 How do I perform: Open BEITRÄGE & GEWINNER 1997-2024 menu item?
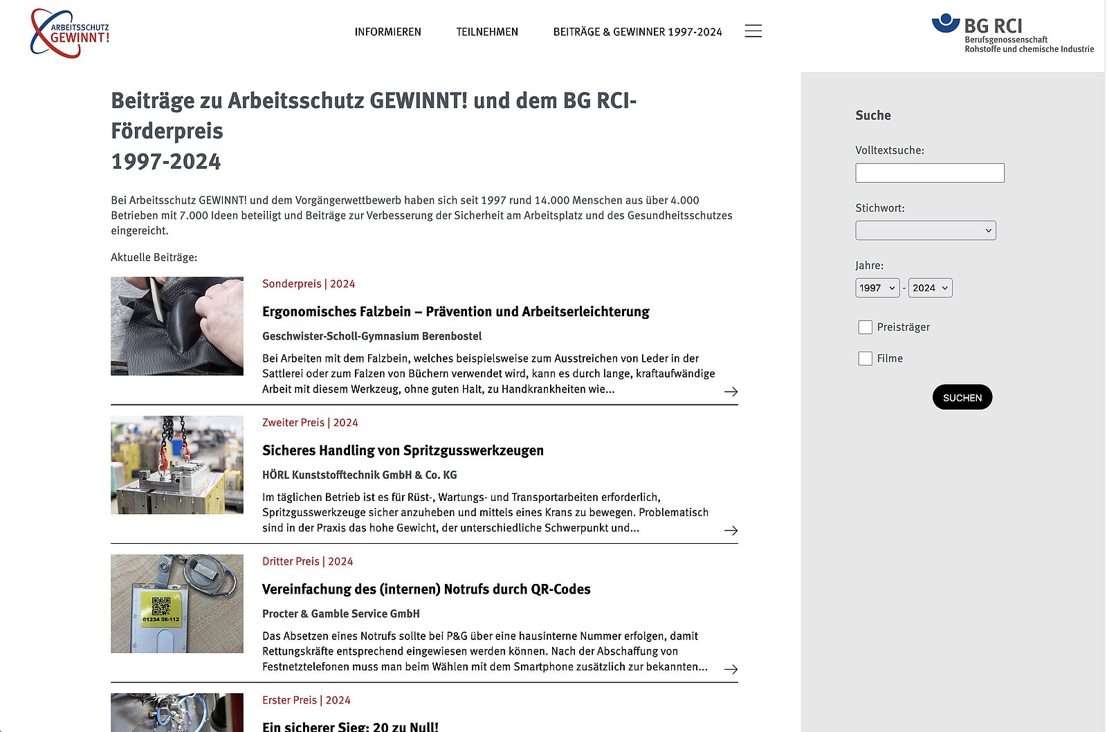click(x=638, y=32)
